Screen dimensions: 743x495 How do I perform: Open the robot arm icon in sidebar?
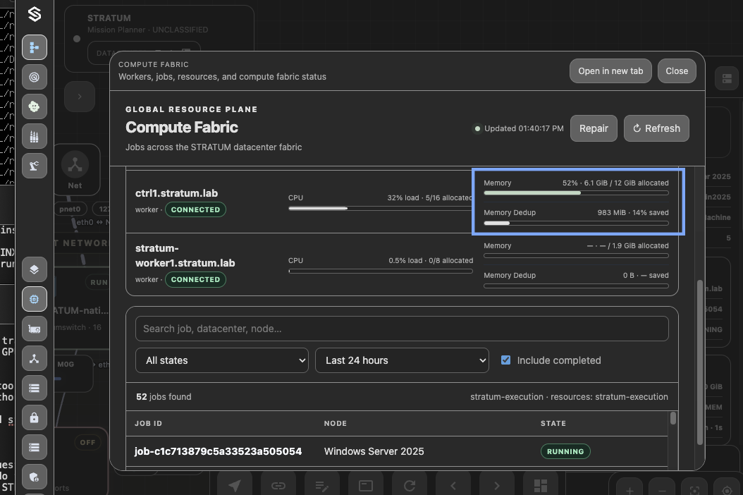(34, 166)
